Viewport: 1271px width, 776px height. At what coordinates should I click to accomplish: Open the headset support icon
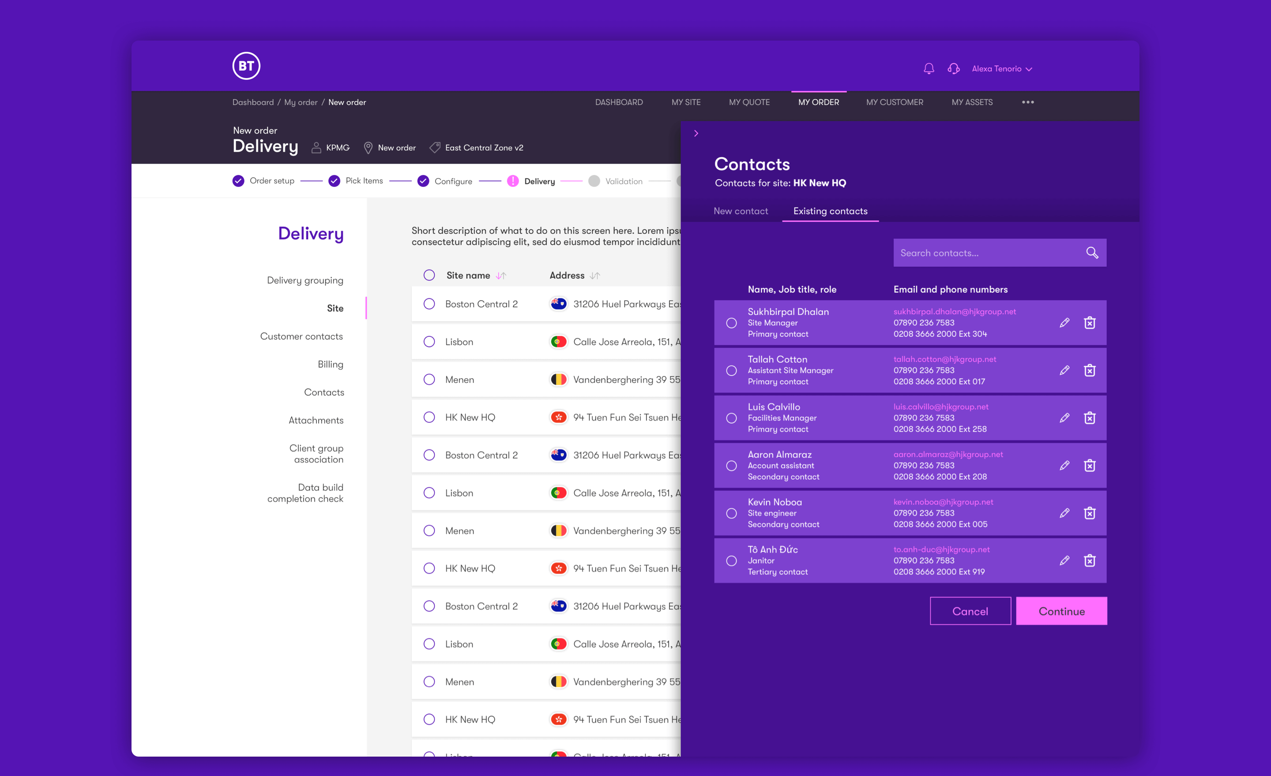coord(953,68)
